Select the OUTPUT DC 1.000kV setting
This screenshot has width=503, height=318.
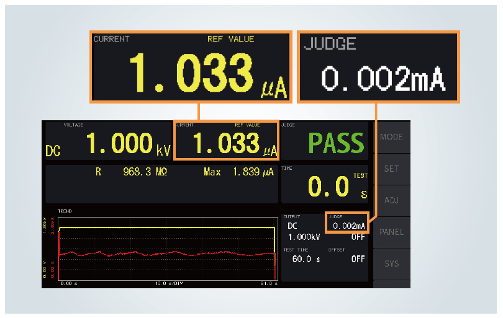point(304,231)
